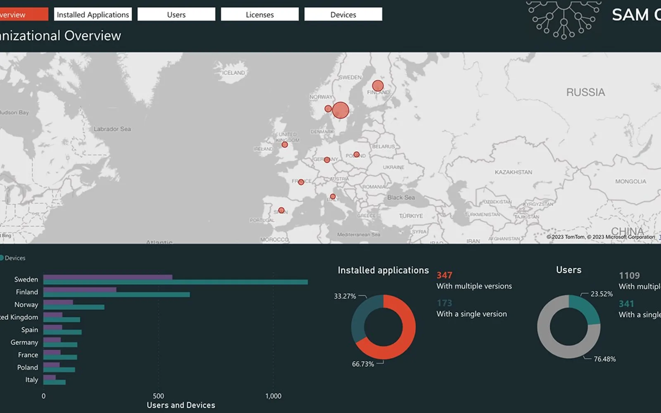Viewport: 661px width, 413px height.
Task: Click the Germany map bubble
Action: (327, 159)
